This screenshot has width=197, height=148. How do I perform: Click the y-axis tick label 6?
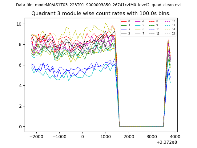[x=20, y=65]
